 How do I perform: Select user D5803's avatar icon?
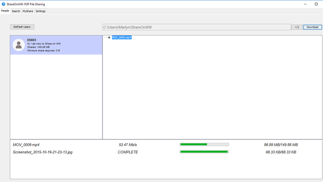pos(19,45)
